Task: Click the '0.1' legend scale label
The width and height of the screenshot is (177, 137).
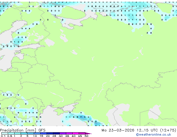Action: point(3,136)
